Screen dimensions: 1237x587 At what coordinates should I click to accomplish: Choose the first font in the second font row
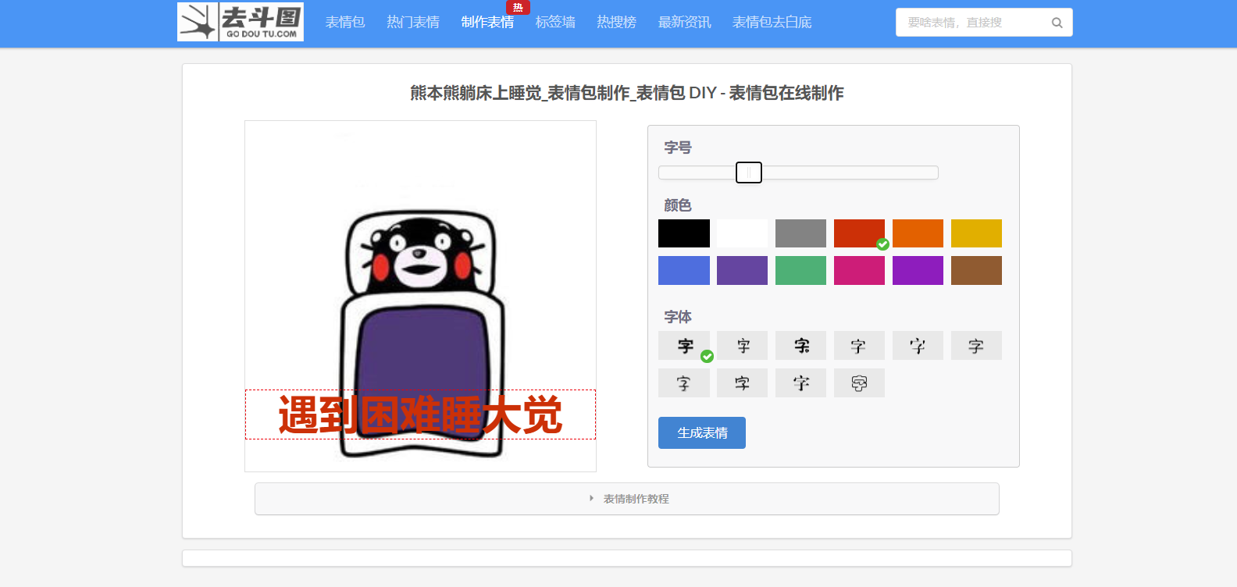click(684, 383)
